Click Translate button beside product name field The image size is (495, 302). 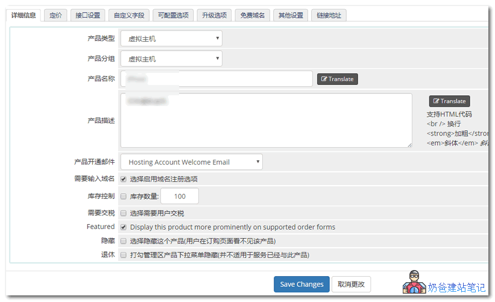[337, 79]
